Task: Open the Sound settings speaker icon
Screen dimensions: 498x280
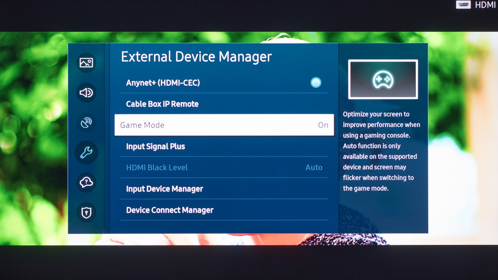Action: click(x=86, y=93)
